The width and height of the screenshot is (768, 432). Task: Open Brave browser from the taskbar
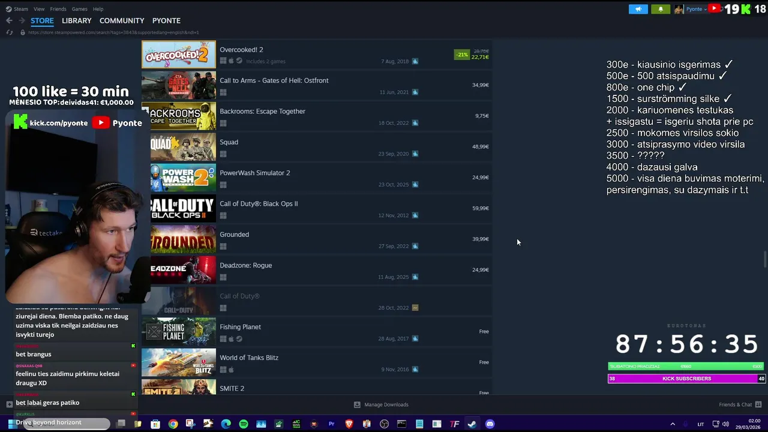349,424
